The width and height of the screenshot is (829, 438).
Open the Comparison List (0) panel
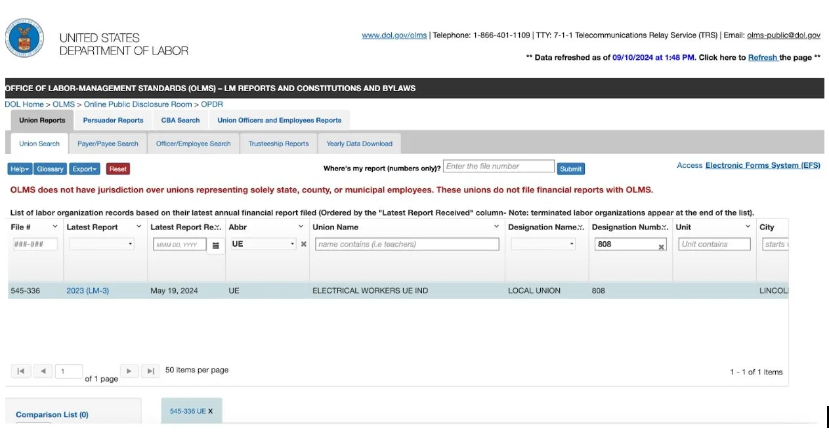(x=52, y=414)
